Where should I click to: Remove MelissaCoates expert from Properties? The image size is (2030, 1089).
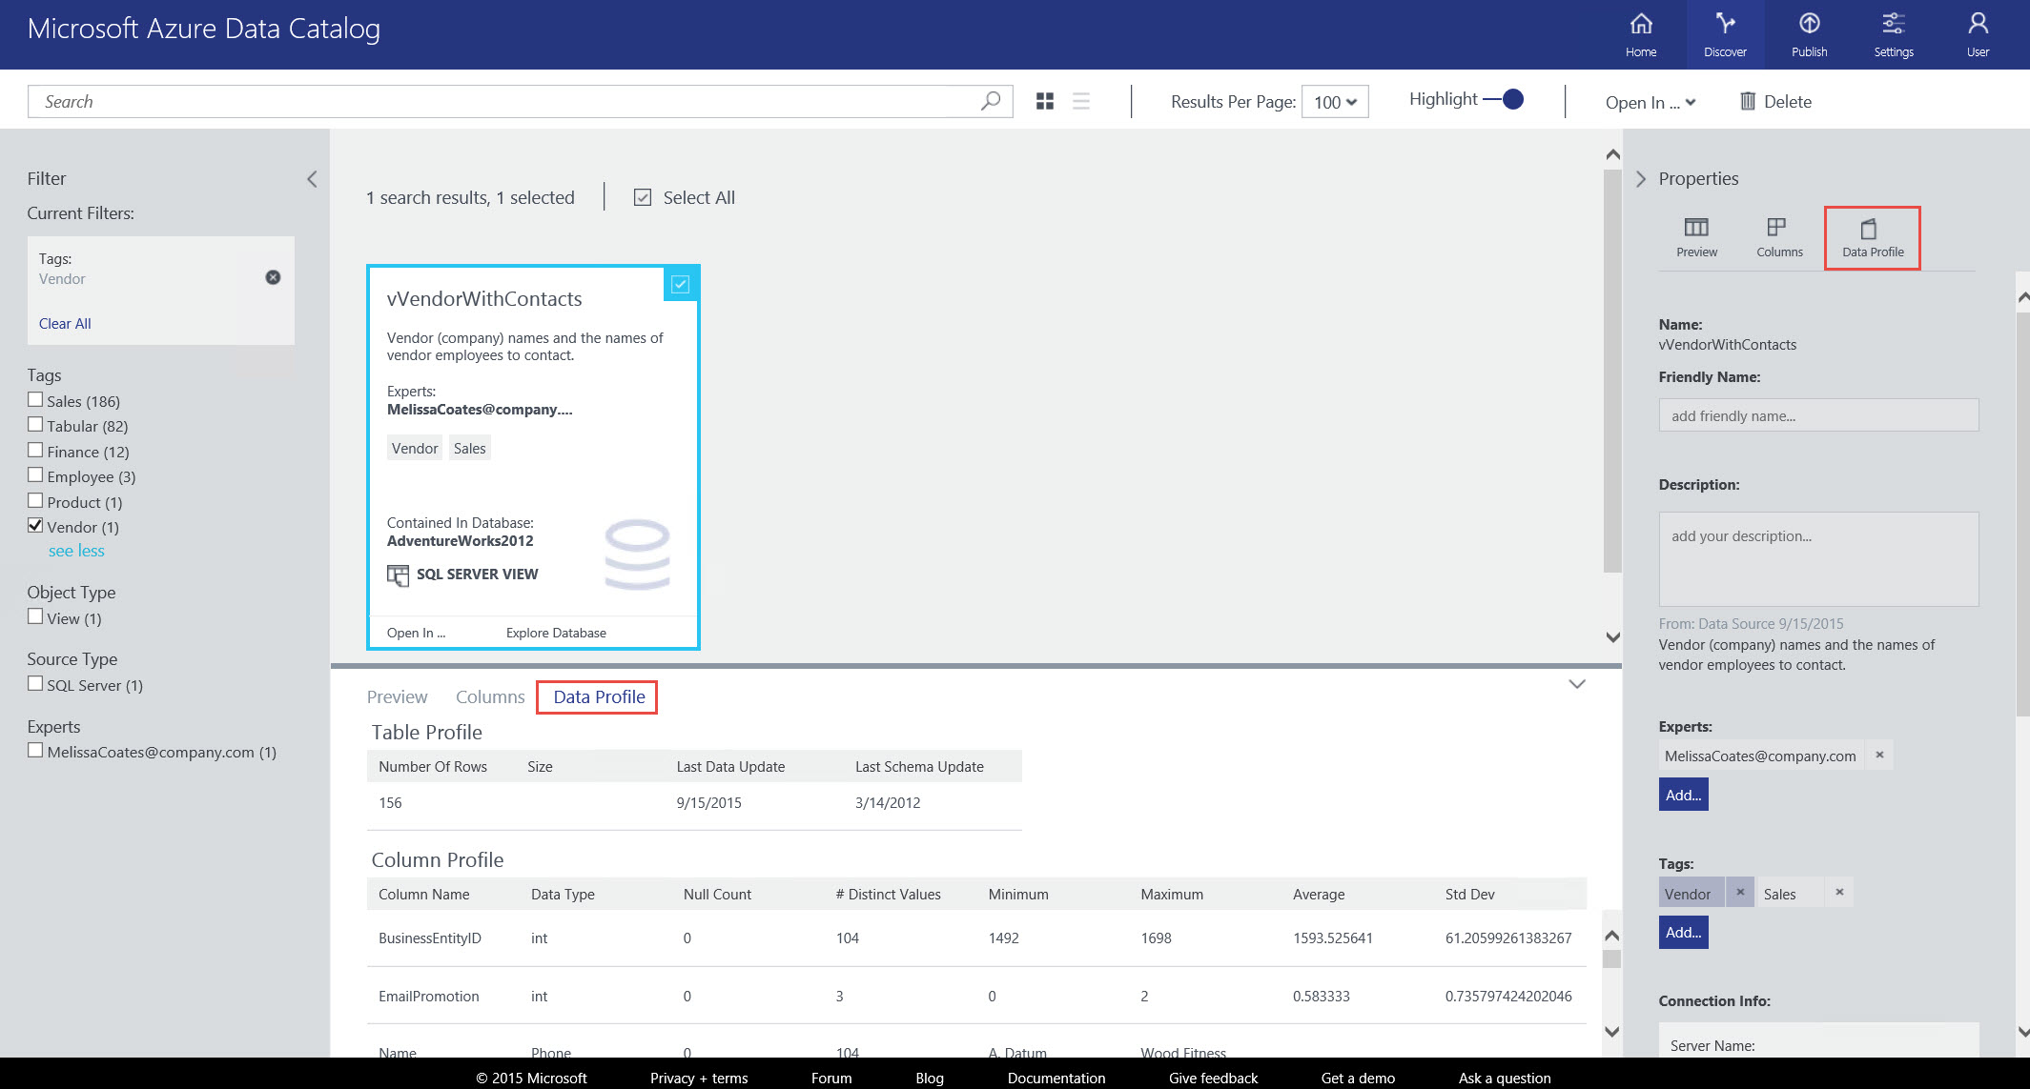(x=1879, y=755)
